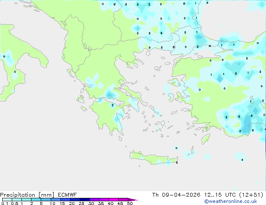
Task: Pick the lightest cyan swatch at legend start
Action: click(x=7, y=200)
